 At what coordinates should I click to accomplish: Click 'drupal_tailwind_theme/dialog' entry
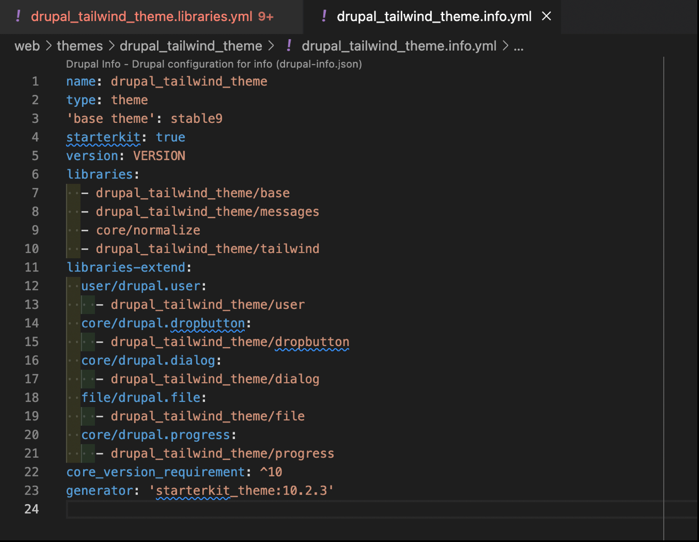click(215, 379)
